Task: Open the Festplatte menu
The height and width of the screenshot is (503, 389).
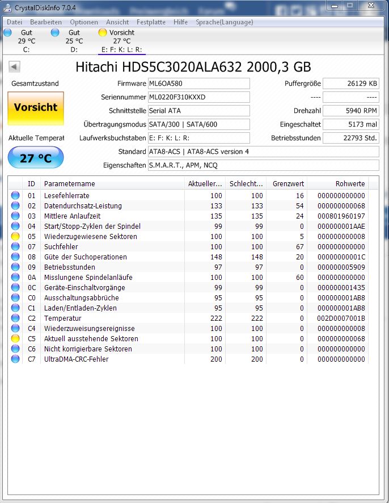Action: [151, 22]
